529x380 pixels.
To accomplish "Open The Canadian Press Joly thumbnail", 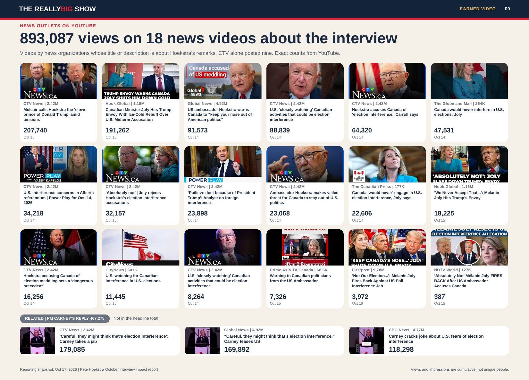I will (387, 164).
